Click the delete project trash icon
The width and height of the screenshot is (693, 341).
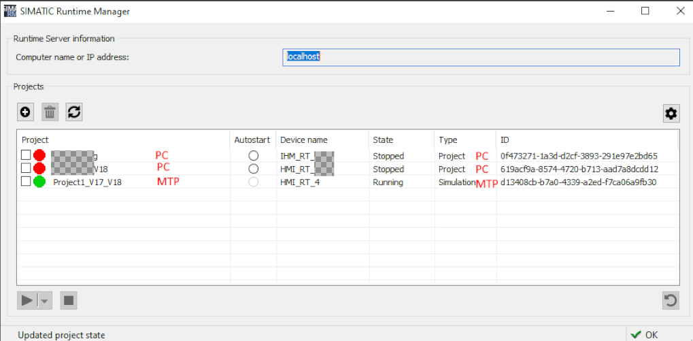pyautogui.click(x=50, y=112)
